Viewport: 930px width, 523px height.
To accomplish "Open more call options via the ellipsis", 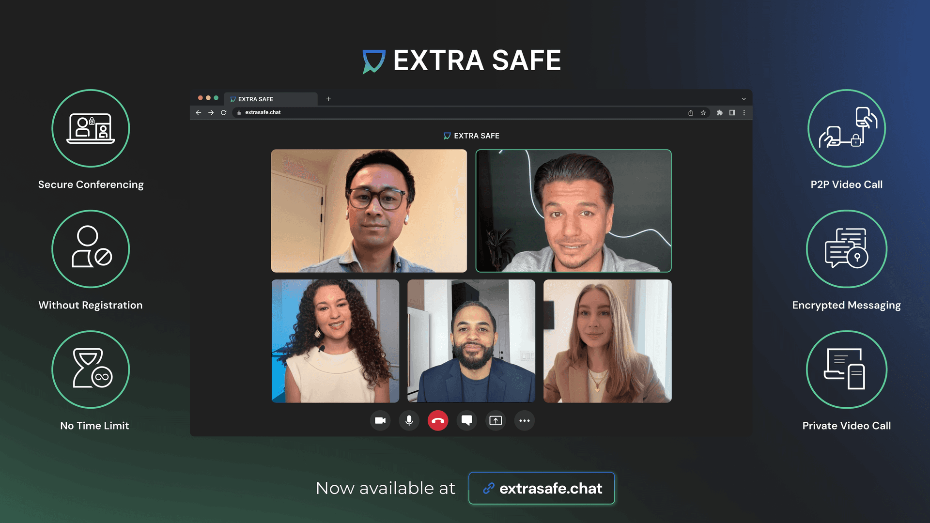I will click(524, 420).
